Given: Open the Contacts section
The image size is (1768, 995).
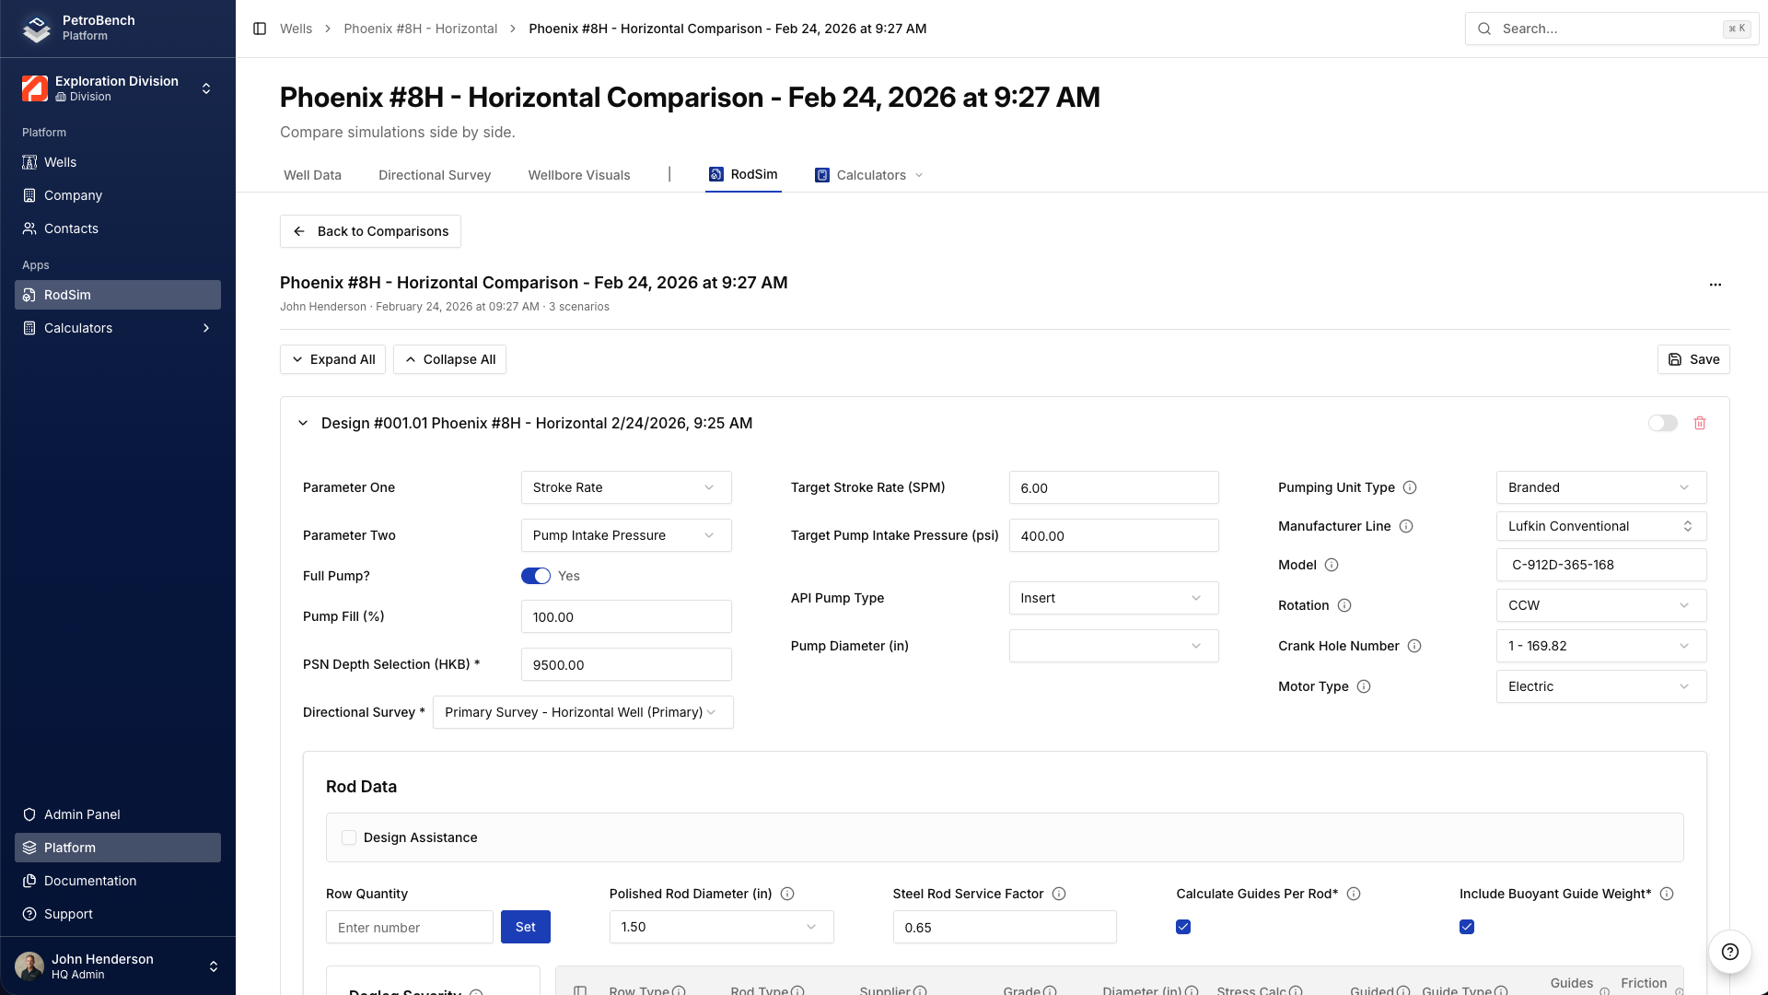Looking at the screenshot, I should (x=72, y=228).
